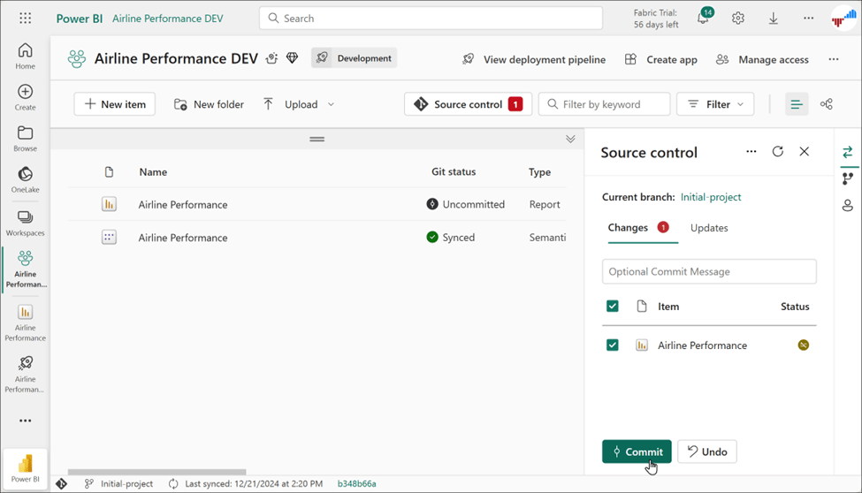Click the Development stage badge

[x=354, y=57]
